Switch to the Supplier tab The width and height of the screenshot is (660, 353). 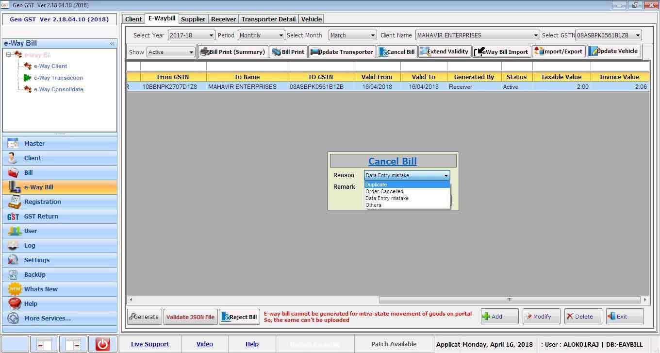pyautogui.click(x=193, y=19)
